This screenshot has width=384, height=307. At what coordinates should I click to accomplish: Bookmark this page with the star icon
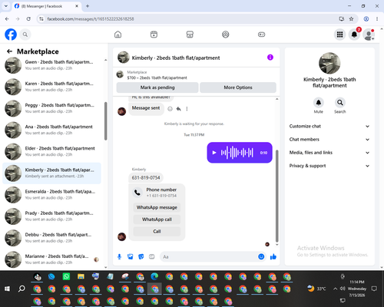tap(351, 18)
